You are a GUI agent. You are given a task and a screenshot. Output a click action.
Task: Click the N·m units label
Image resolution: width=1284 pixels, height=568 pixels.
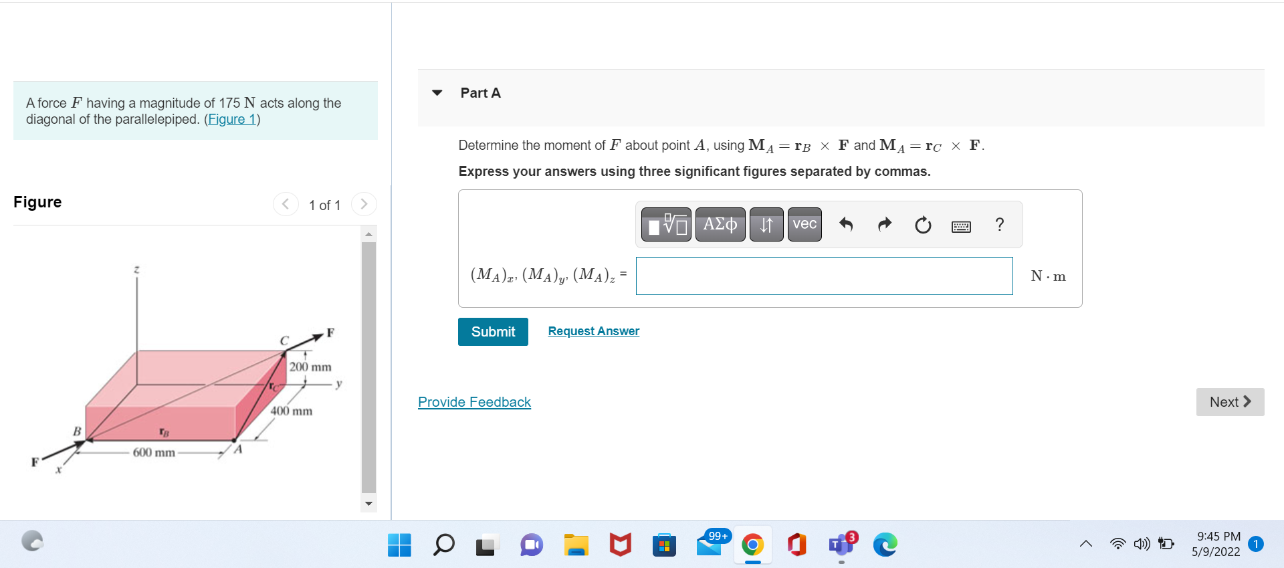[x=1048, y=276]
